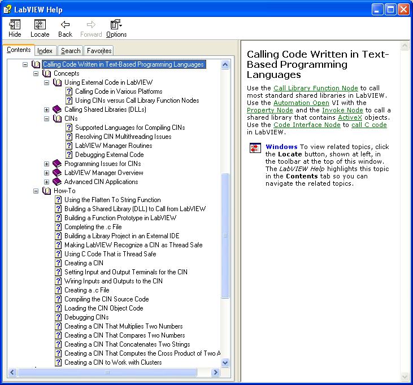
Task: Select topic Creating a CIN That Multiplies Two Numbers
Action: coord(124,326)
